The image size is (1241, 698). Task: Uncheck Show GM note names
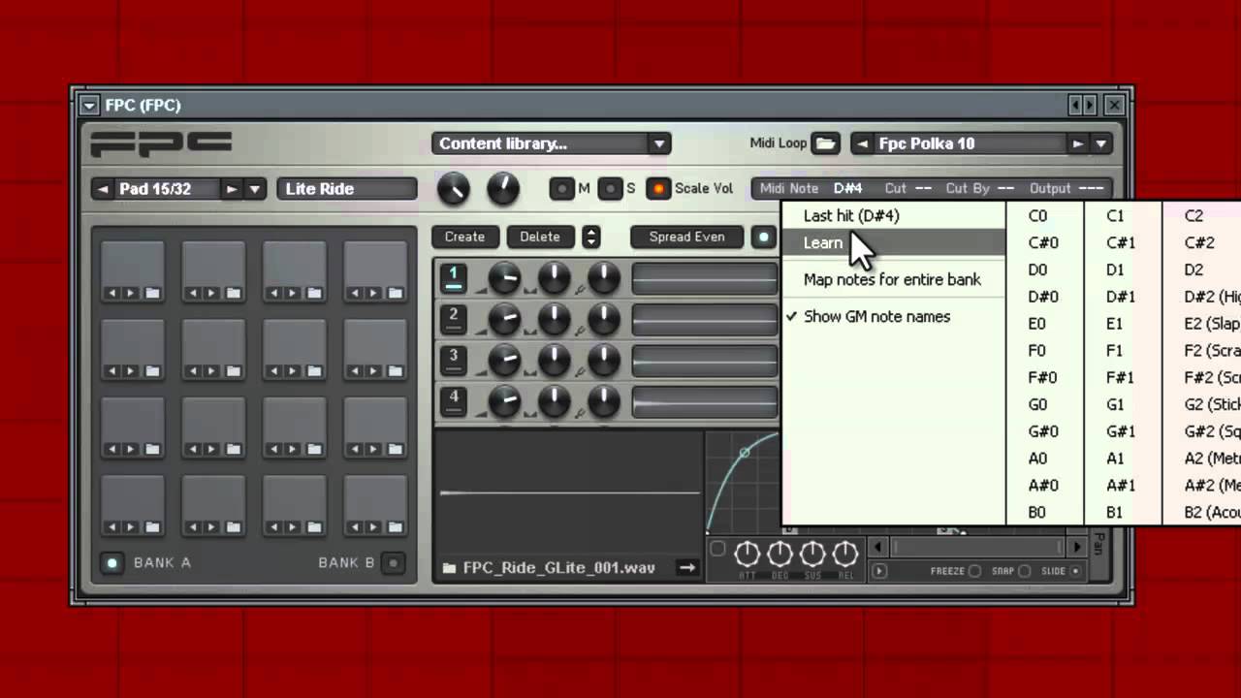pos(876,316)
